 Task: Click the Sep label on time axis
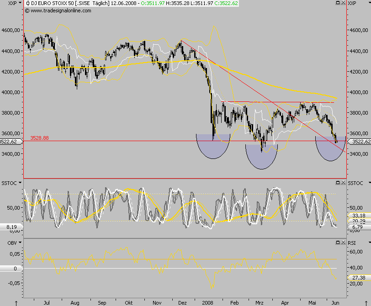click(x=102, y=303)
